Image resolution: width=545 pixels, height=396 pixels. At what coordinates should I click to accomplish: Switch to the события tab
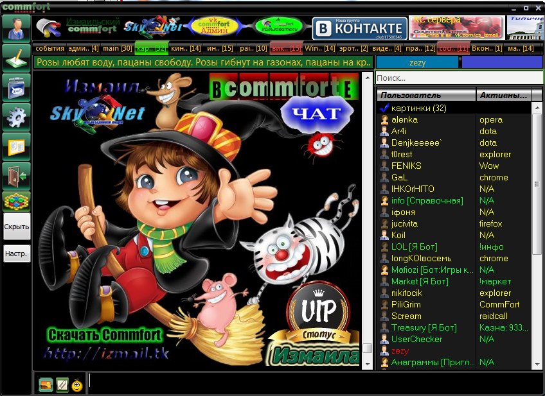click(50, 48)
